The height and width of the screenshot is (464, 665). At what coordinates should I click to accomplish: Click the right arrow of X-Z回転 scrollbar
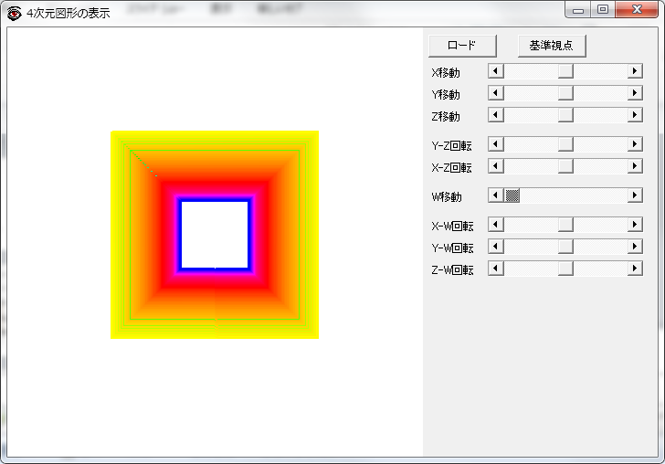(635, 166)
